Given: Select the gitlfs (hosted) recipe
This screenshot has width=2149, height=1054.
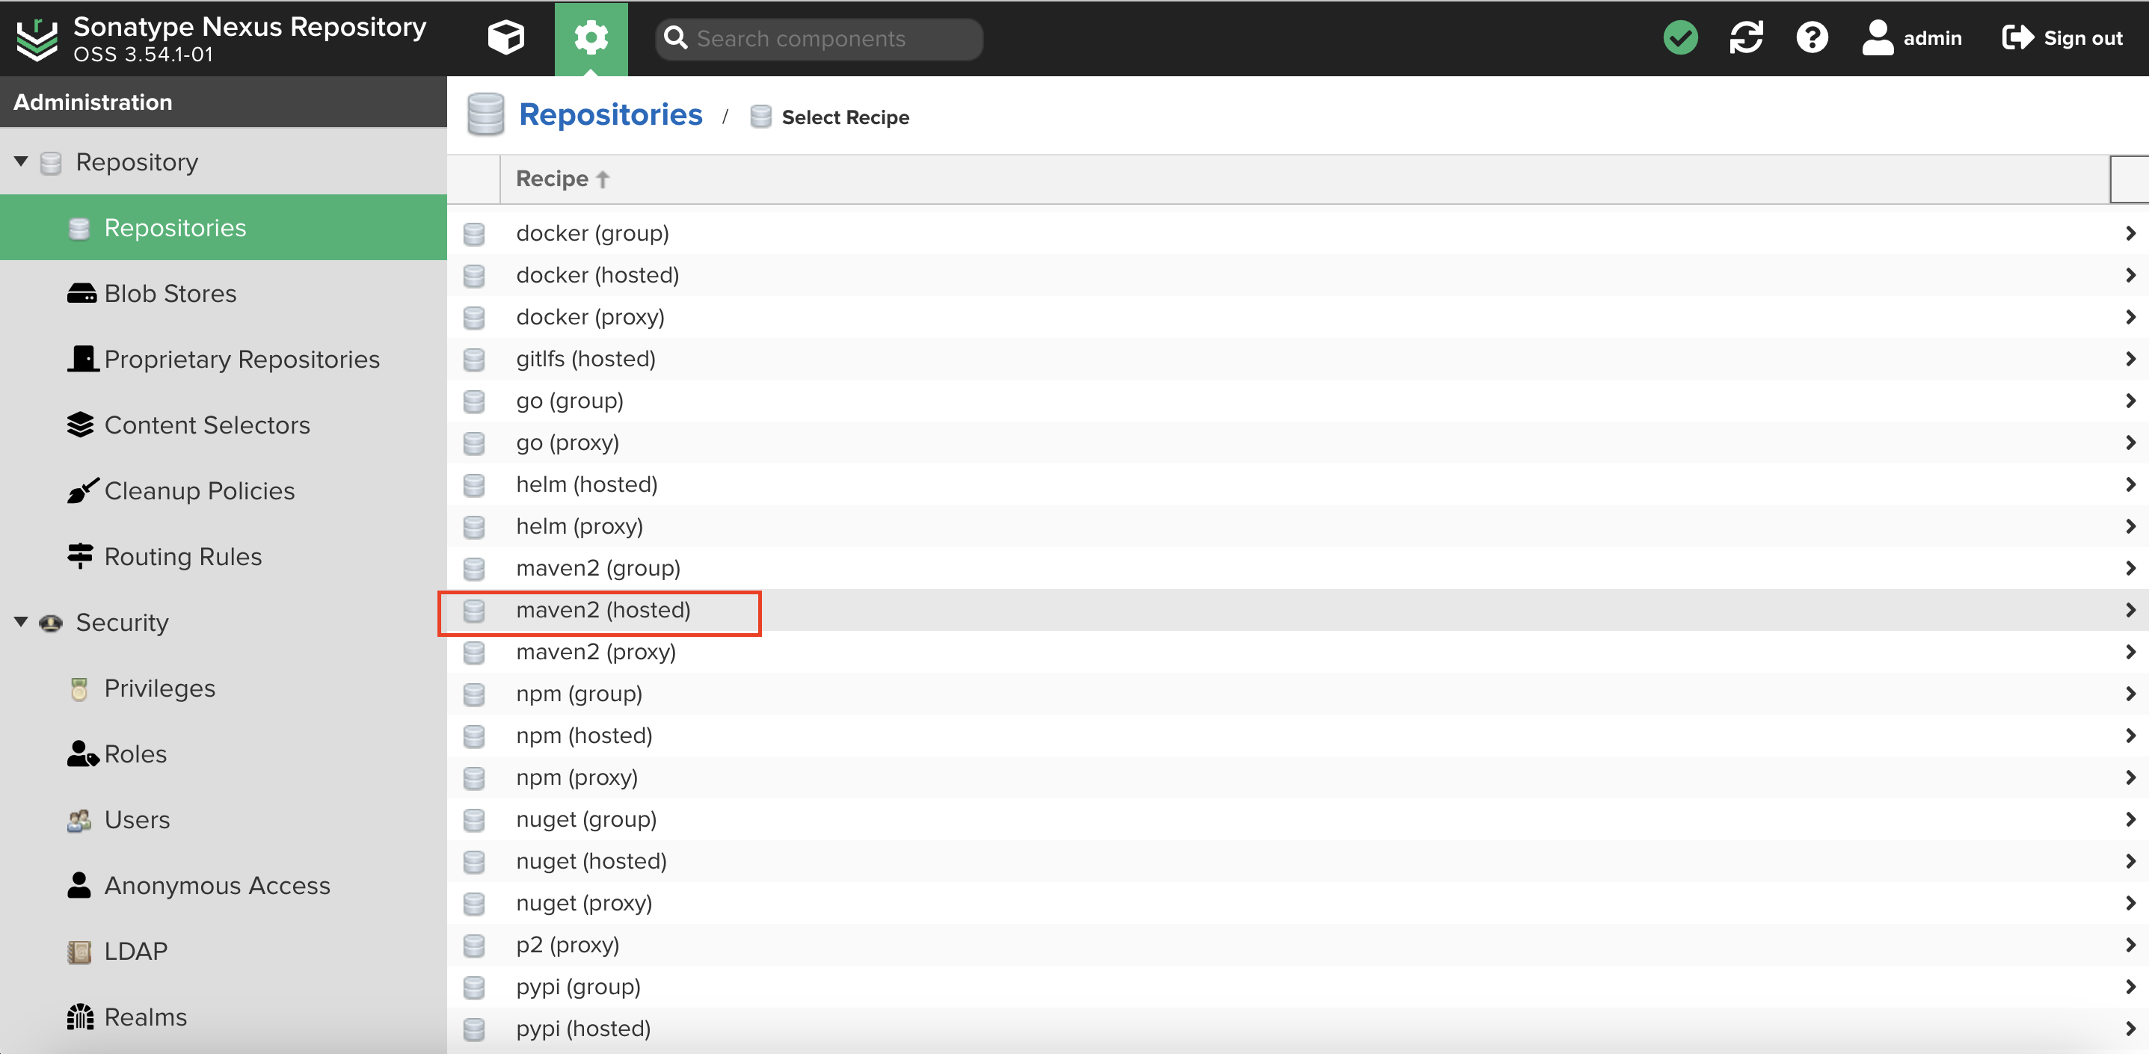Looking at the screenshot, I should click(x=1298, y=359).
